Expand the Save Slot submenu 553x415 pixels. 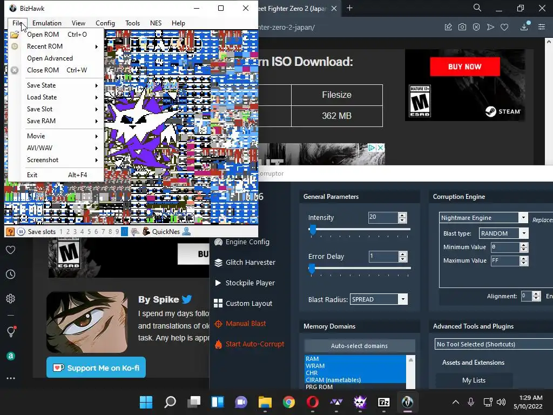coord(56,109)
